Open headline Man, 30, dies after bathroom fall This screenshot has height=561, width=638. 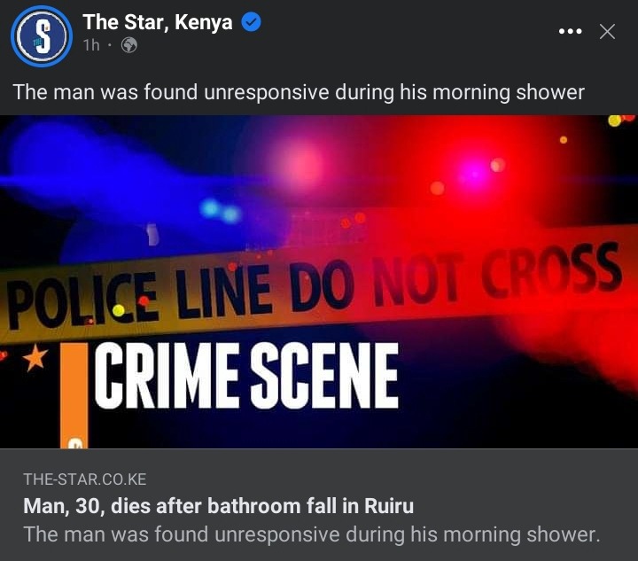tap(219, 506)
